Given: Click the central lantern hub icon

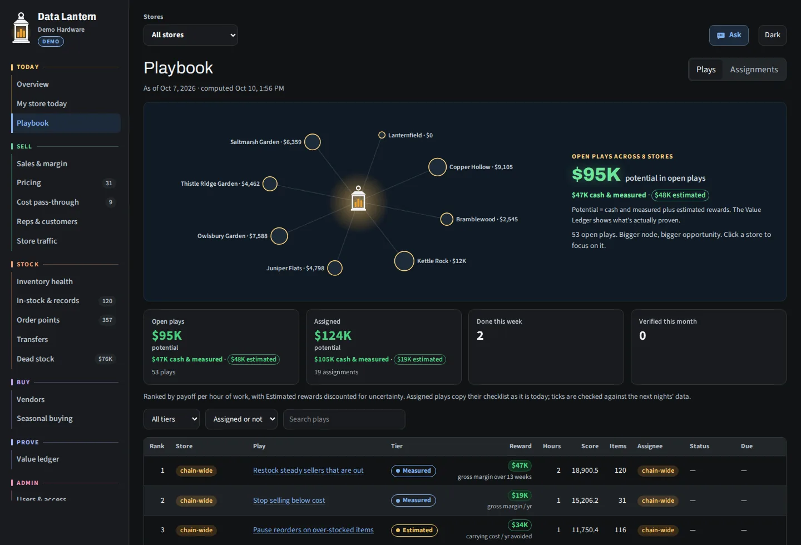Looking at the screenshot, I should (x=358, y=198).
